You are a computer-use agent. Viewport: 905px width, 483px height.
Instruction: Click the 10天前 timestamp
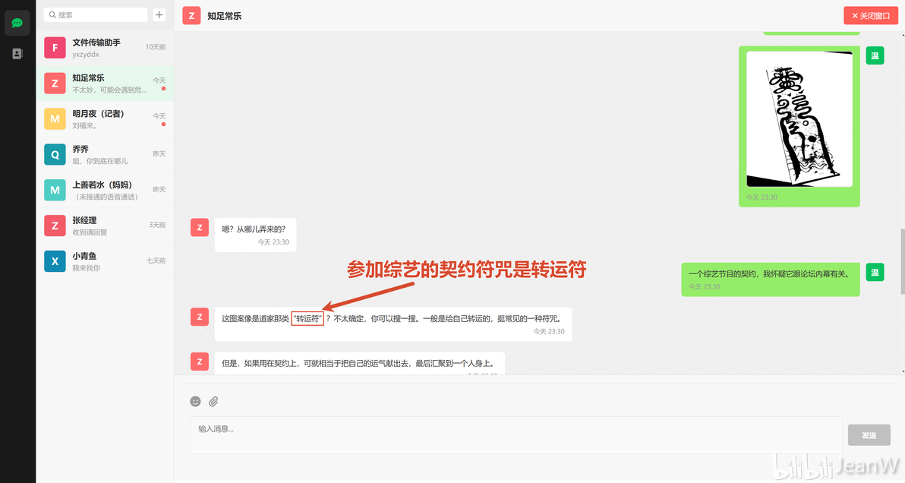coord(155,47)
